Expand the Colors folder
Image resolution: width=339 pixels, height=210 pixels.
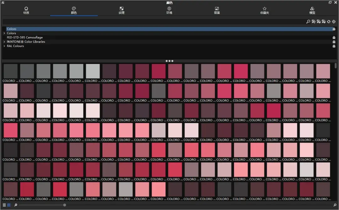click(4, 33)
